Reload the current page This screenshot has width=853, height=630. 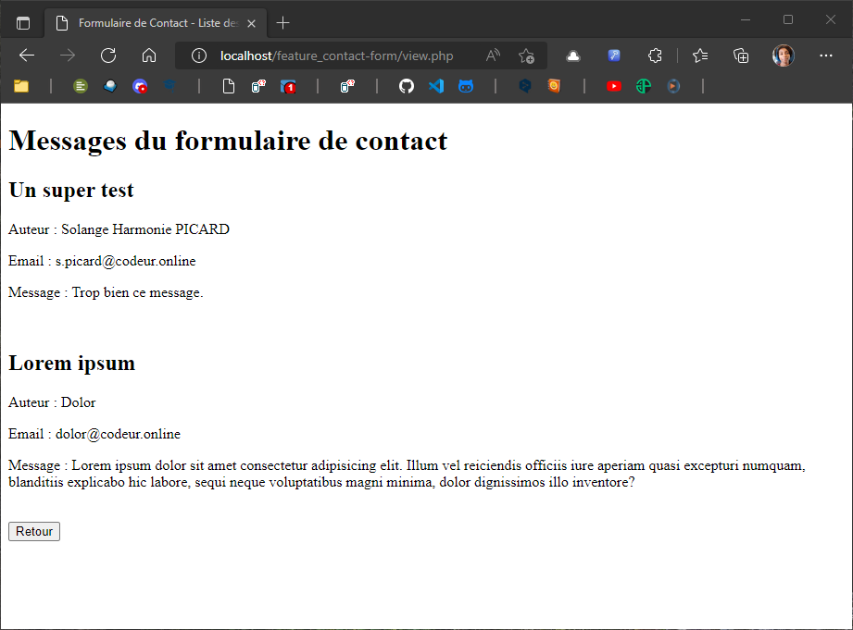[x=108, y=56]
